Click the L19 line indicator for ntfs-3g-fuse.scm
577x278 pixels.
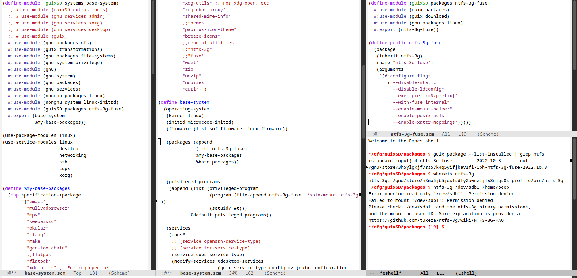pyautogui.click(x=462, y=134)
